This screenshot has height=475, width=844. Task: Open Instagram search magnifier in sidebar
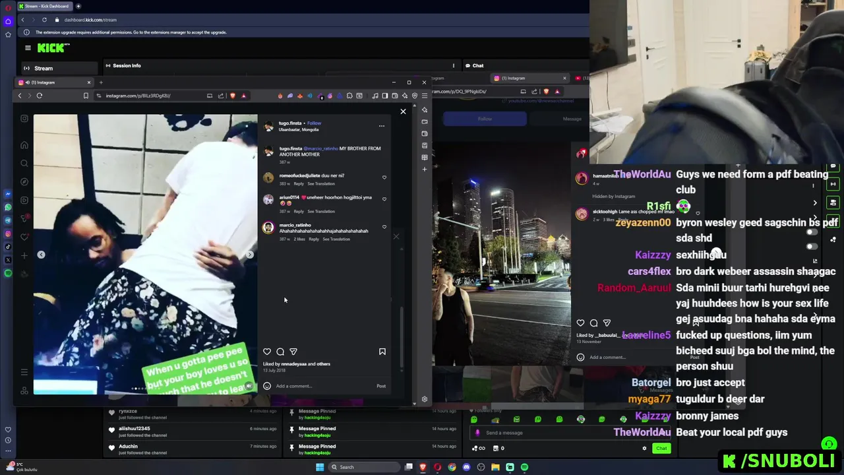click(24, 164)
